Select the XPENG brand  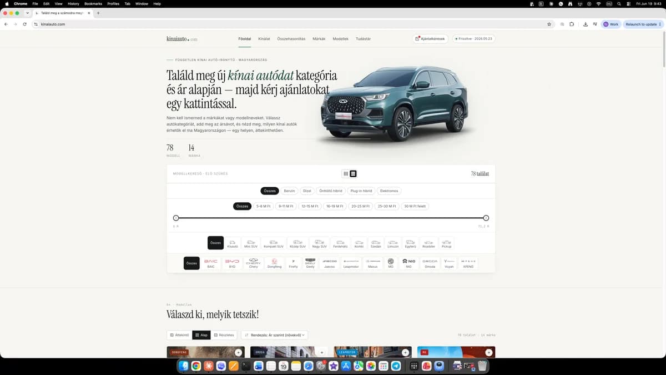468,263
